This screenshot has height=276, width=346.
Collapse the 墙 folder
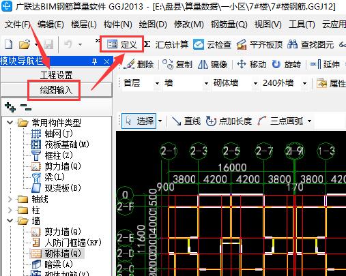pyautogui.click(x=10, y=220)
